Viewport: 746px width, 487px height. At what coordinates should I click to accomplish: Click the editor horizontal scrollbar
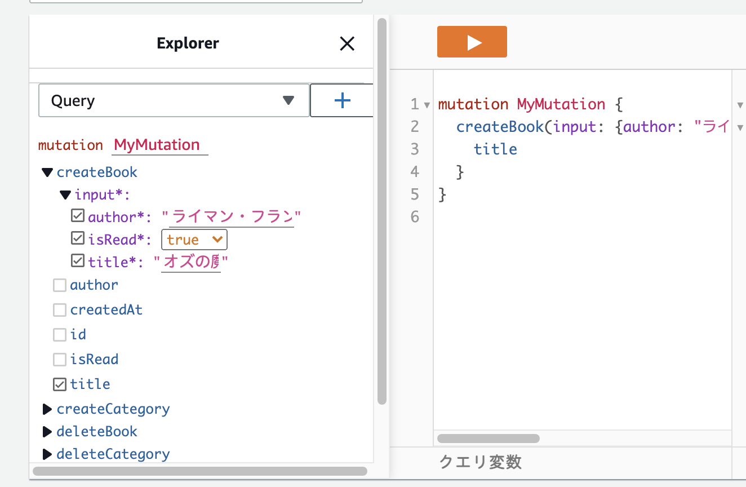click(489, 439)
